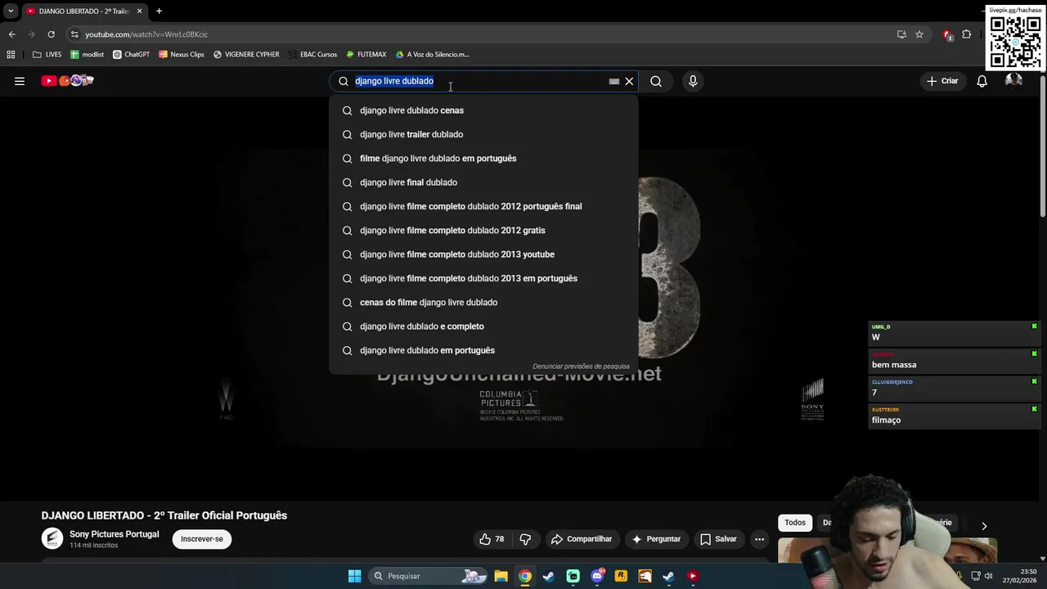Click 'Denunciar previsões de pesquisa' link
The height and width of the screenshot is (589, 1047).
pos(581,366)
